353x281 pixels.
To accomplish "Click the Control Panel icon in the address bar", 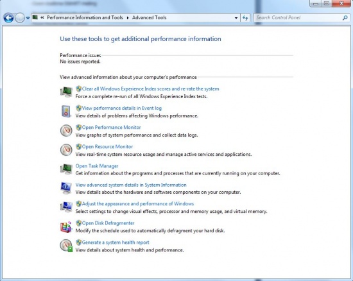I will point(35,17).
